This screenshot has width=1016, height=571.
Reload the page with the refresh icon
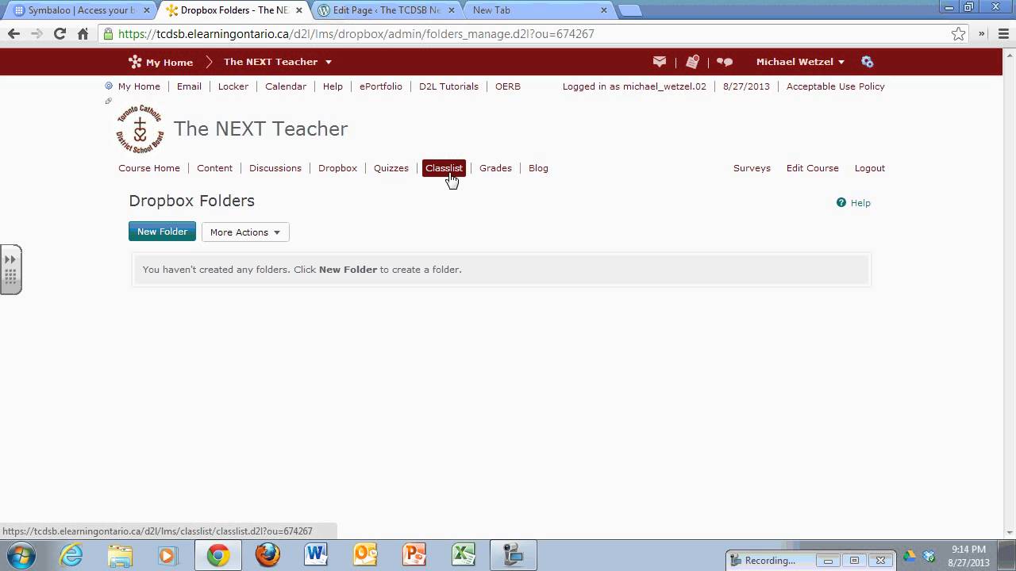[60, 34]
